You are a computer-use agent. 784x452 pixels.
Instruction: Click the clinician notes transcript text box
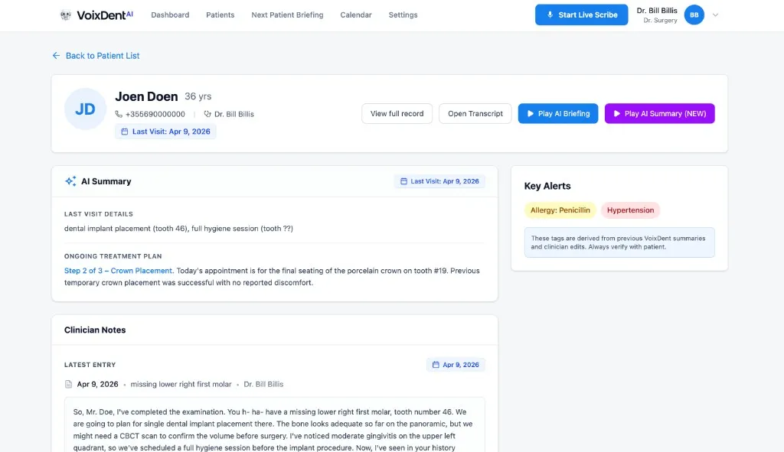tap(275, 425)
